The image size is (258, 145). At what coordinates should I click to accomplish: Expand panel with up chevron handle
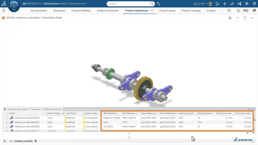click(129, 137)
